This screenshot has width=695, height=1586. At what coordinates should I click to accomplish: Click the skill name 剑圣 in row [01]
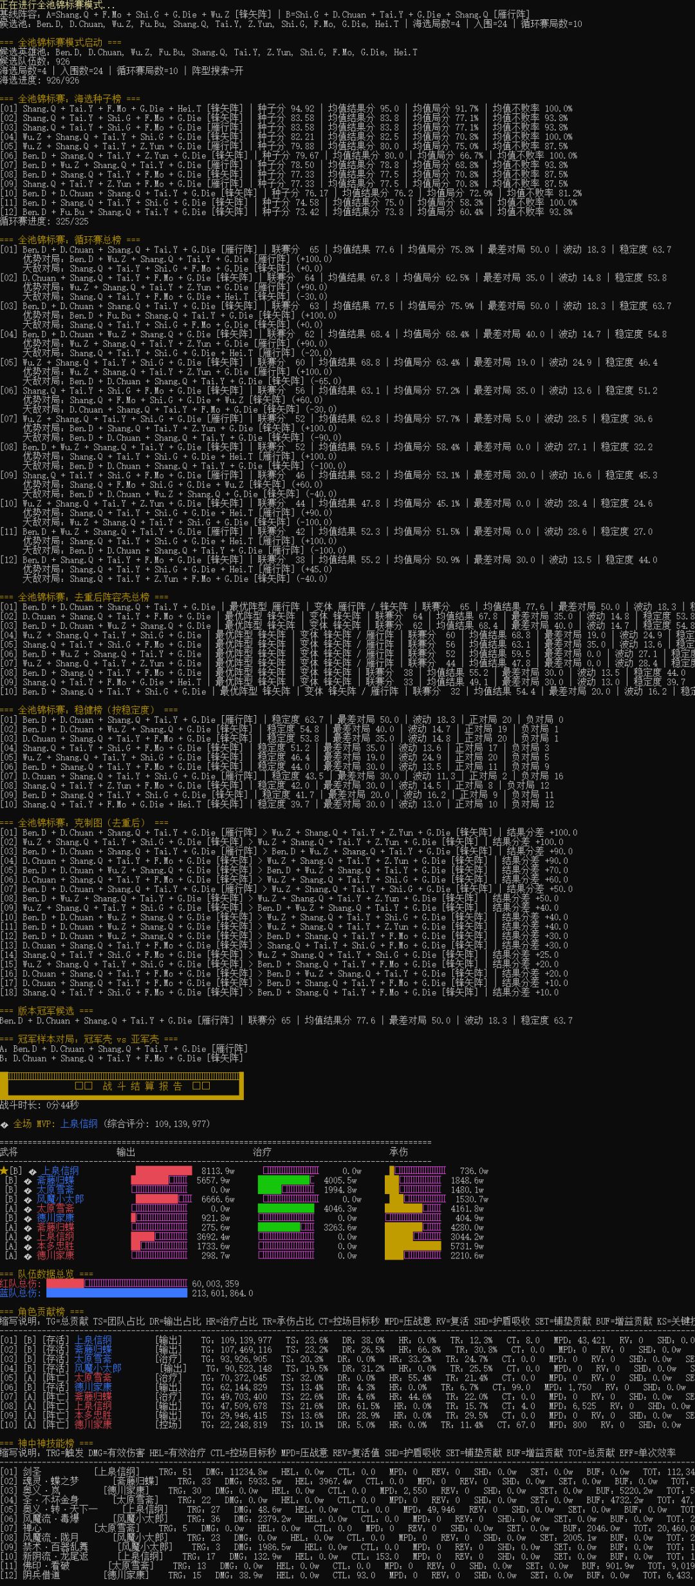pos(32,1472)
